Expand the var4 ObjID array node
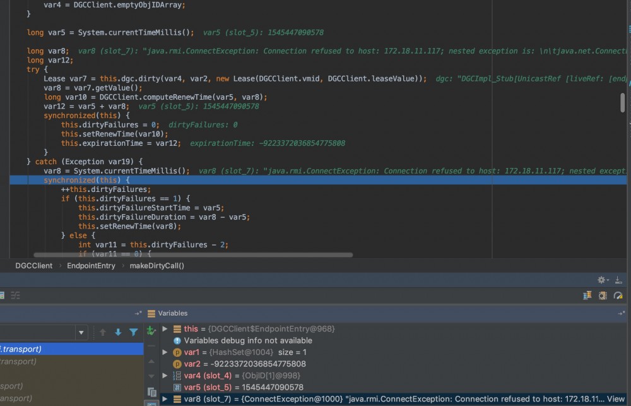This screenshot has width=631, height=406. click(x=165, y=375)
